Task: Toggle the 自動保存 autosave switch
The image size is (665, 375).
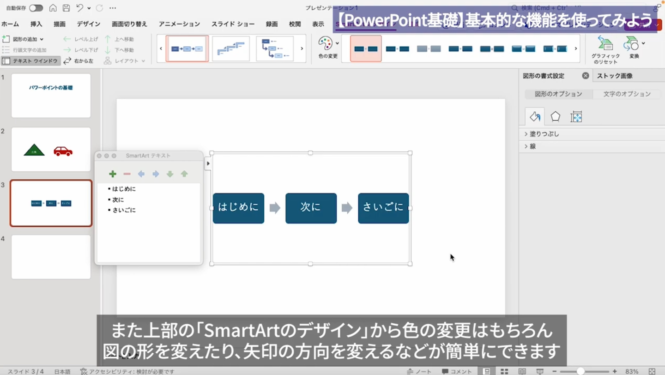Action: pos(36,8)
